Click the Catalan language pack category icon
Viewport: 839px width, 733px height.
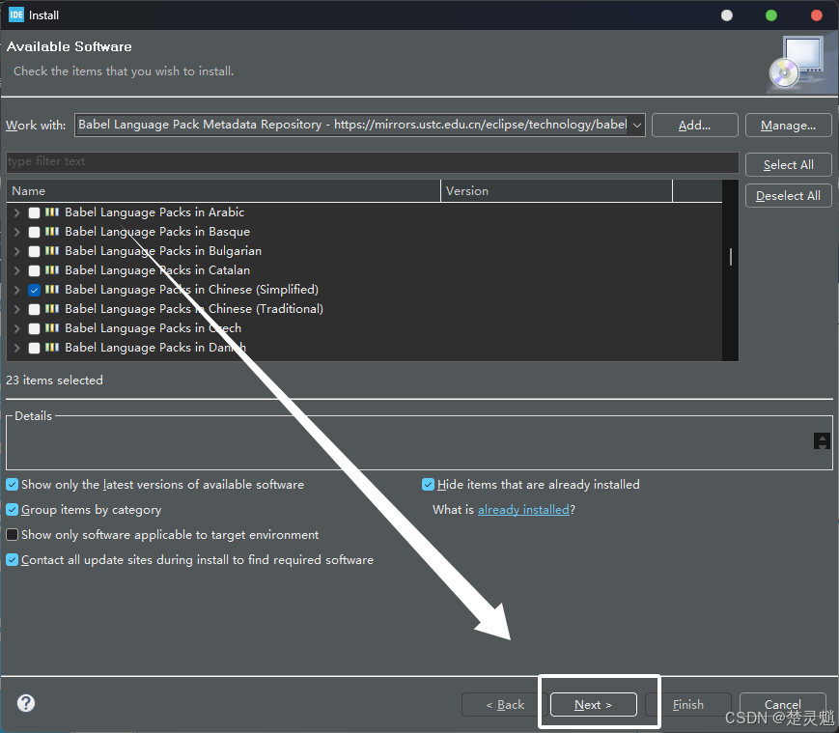pyautogui.click(x=52, y=270)
